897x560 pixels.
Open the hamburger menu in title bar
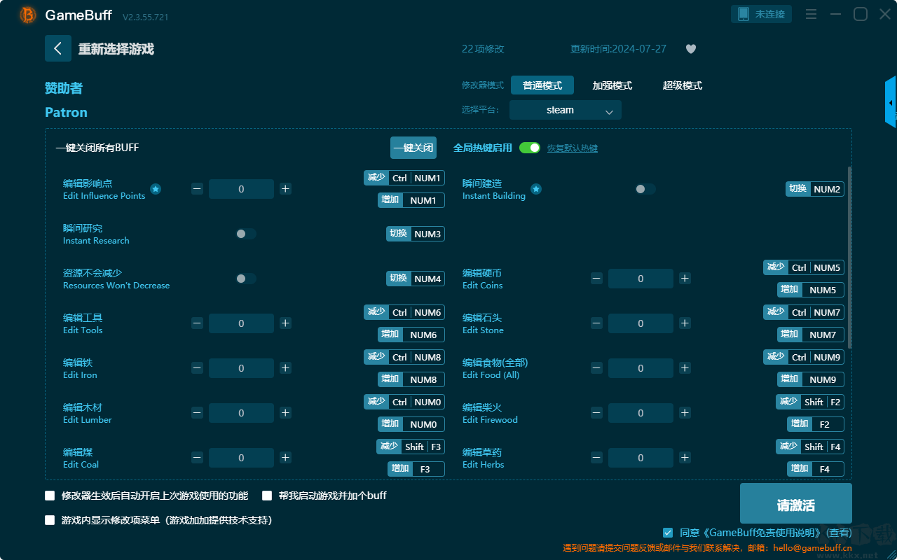pyautogui.click(x=811, y=14)
